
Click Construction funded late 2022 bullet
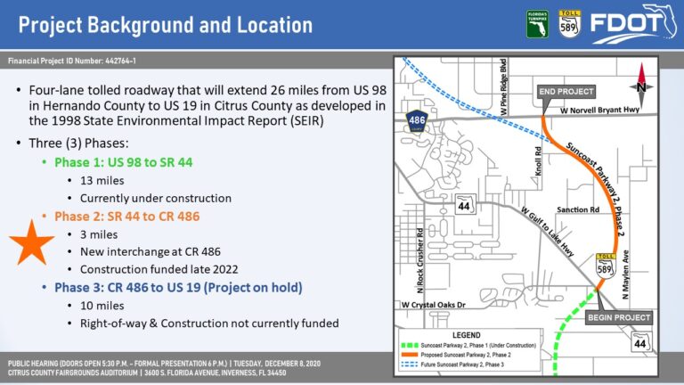[159, 269]
